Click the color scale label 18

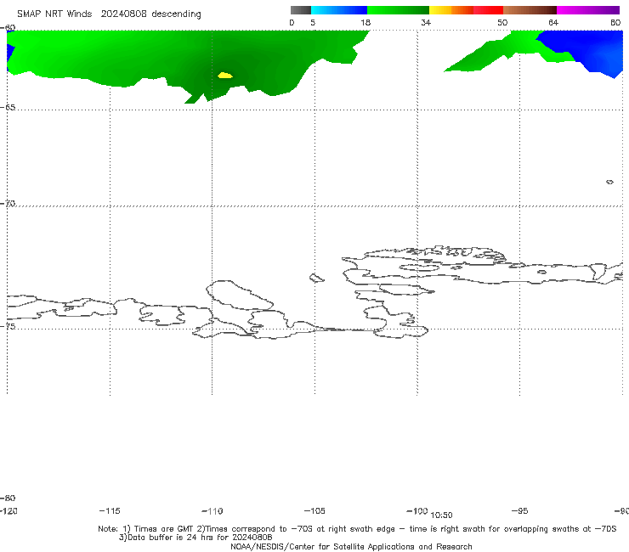pos(365,23)
